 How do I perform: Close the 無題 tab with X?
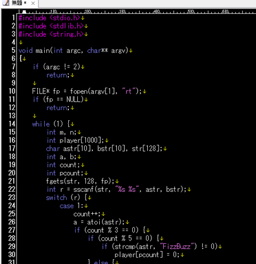(33, 3)
